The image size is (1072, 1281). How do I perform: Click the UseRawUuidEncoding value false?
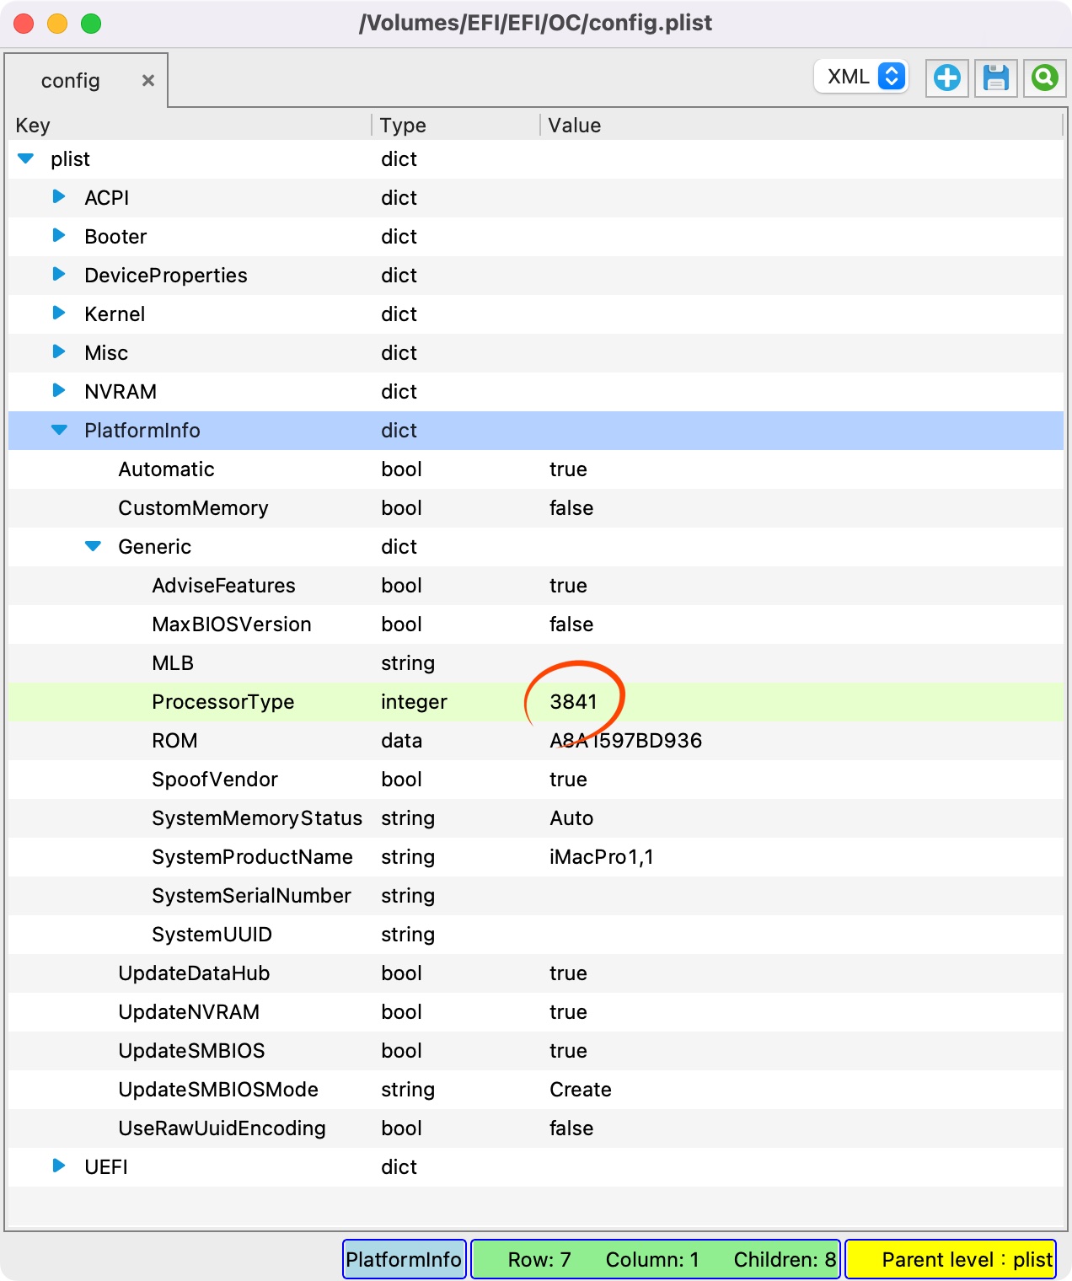(x=571, y=1128)
